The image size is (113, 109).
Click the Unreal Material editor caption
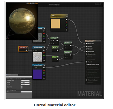(x=55, y=105)
